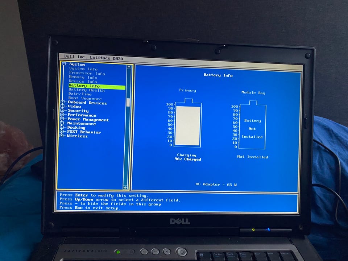Expand the Performance group
348x261 pixels.
(x=62, y=115)
